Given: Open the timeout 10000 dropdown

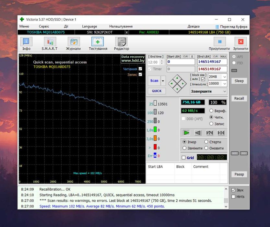Looking at the screenshot, I should 225,84.
